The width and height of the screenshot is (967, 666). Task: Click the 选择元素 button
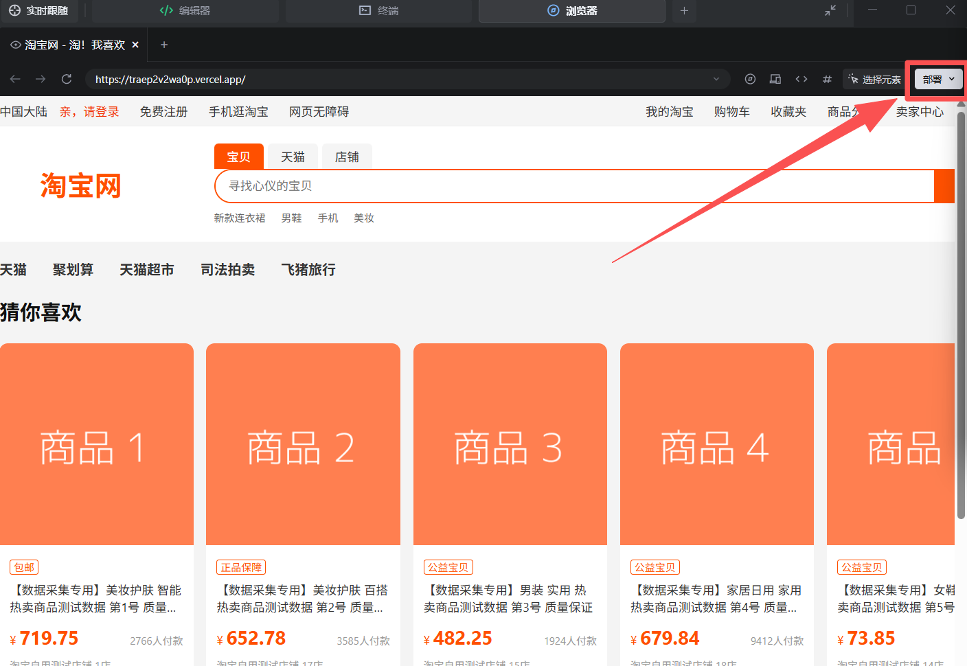pyautogui.click(x=874, y=80)
